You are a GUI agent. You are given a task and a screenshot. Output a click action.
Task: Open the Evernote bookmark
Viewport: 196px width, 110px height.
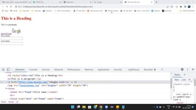click(47, 11)
